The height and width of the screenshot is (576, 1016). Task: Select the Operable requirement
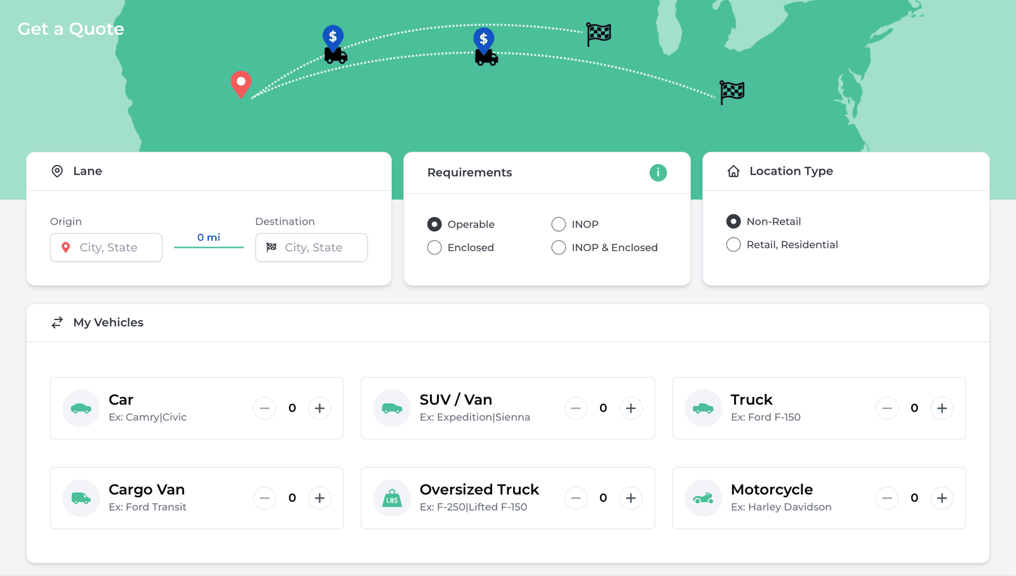pyautogui.click(x=434, y=224)
